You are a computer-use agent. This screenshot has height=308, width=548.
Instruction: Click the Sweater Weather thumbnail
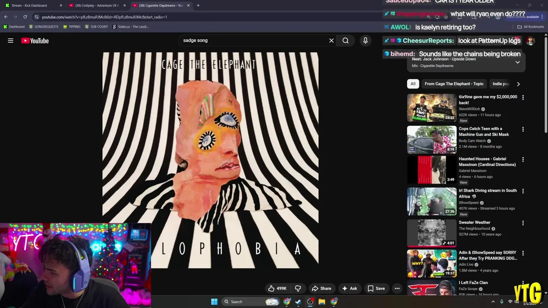click(x=432, y=234)
